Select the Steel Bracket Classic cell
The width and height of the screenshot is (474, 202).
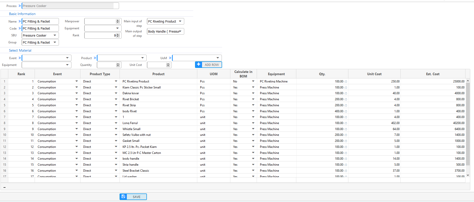click(158, 171)
